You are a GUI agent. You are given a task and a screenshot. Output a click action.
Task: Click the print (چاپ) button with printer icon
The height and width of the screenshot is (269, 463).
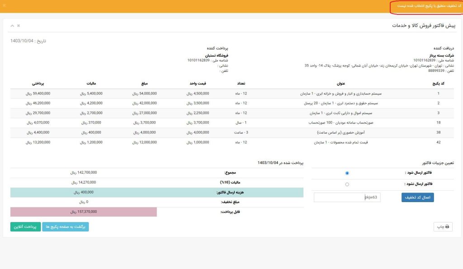[x=442, y=227]
